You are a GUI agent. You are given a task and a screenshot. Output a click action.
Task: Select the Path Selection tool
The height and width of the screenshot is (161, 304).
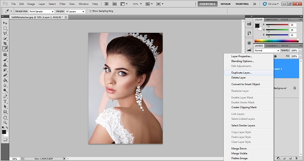(x=5, y=106)
